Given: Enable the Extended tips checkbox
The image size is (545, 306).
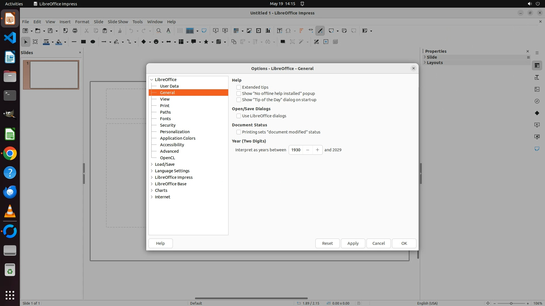Looking at the screenshot, I should (x=239, y=87).
